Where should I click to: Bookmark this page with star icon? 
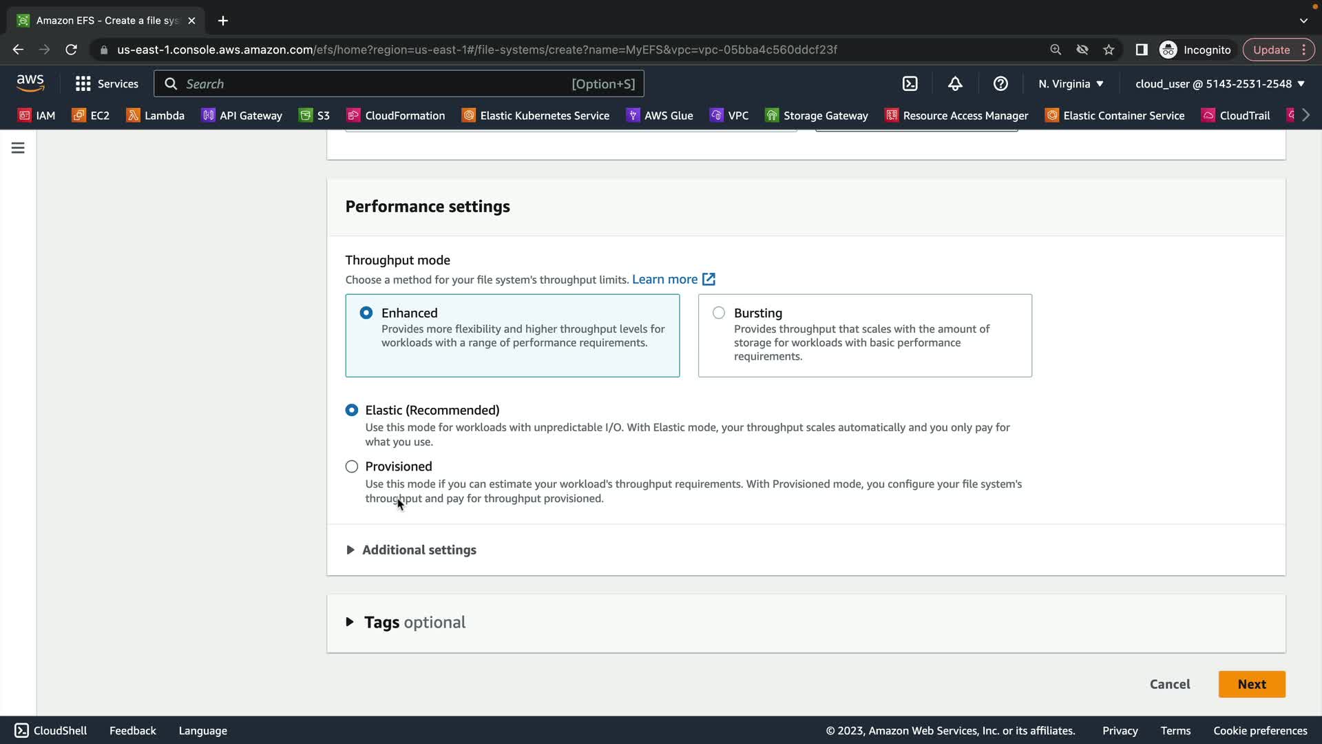(1109, 50)
